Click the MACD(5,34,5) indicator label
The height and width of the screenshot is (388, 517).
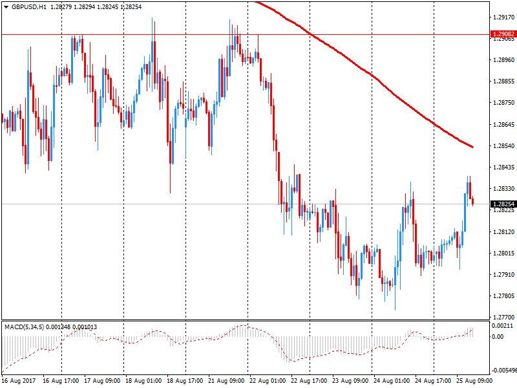tap(24, 327)
